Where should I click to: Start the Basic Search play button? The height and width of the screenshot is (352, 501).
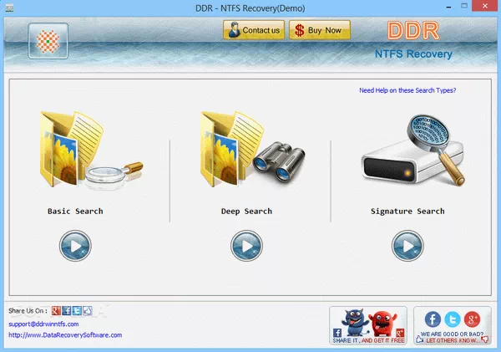(75, 246)
